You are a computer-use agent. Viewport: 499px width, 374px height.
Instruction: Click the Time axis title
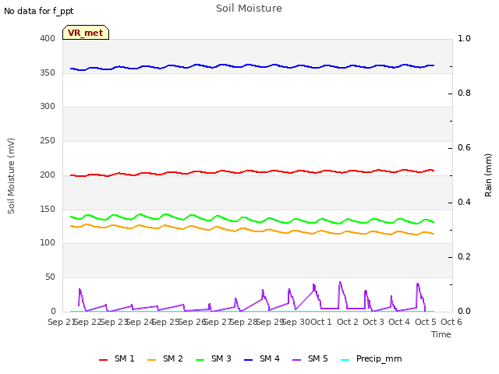click(441, 334)
